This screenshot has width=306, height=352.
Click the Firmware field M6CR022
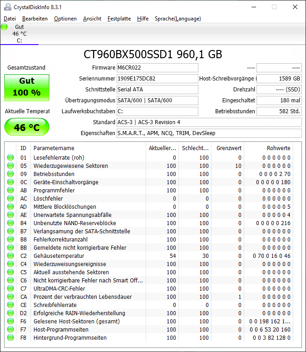click(158, 68)
